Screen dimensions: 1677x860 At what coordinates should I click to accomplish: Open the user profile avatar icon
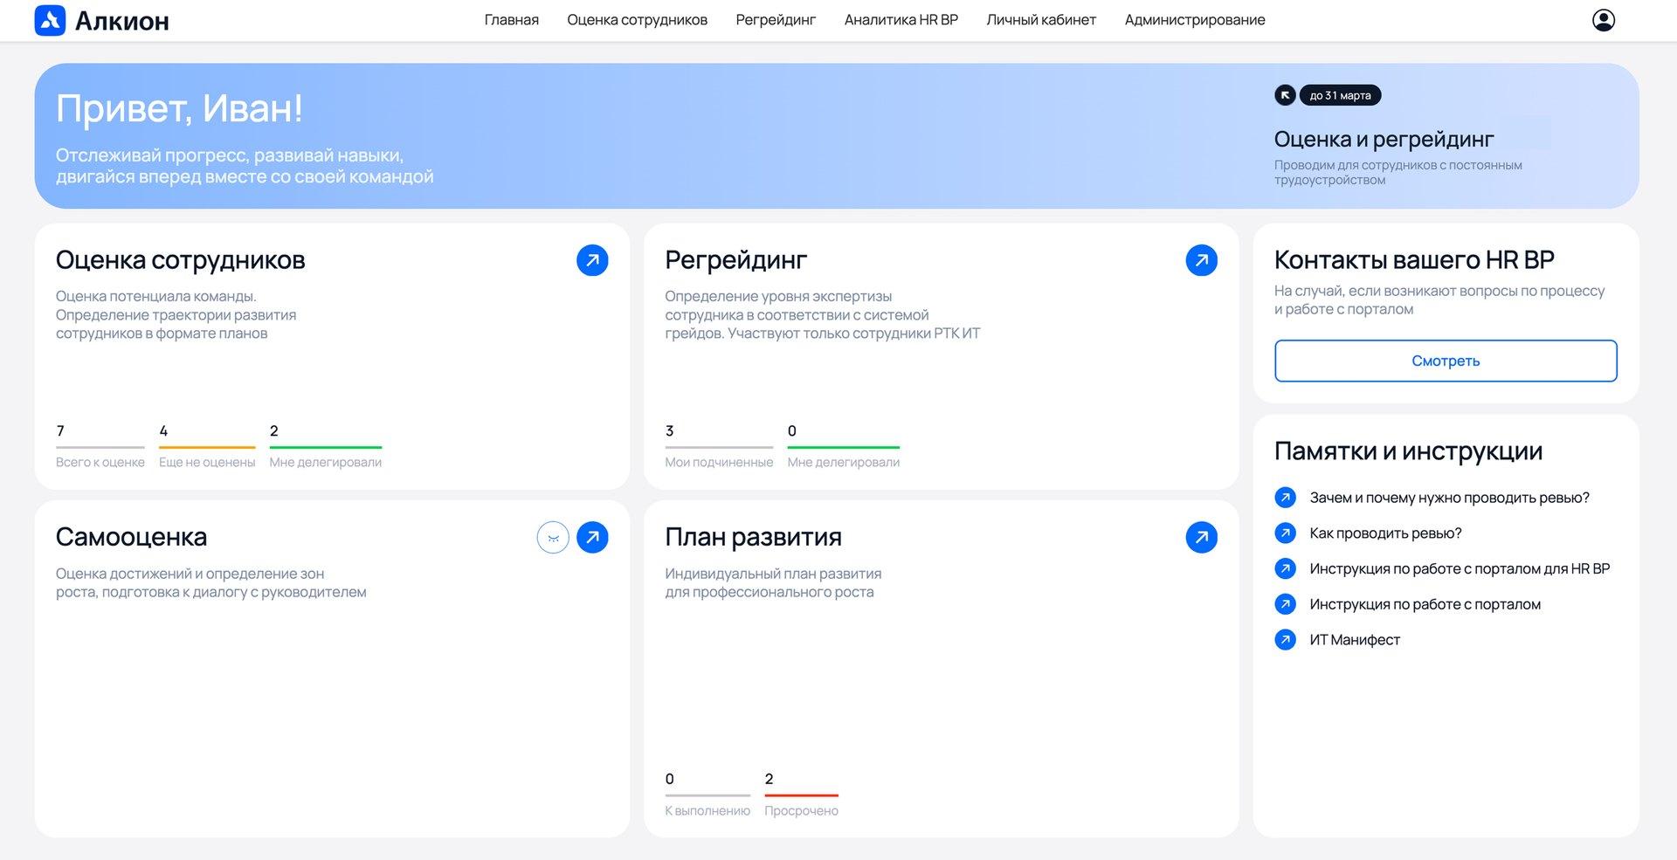1604,20
